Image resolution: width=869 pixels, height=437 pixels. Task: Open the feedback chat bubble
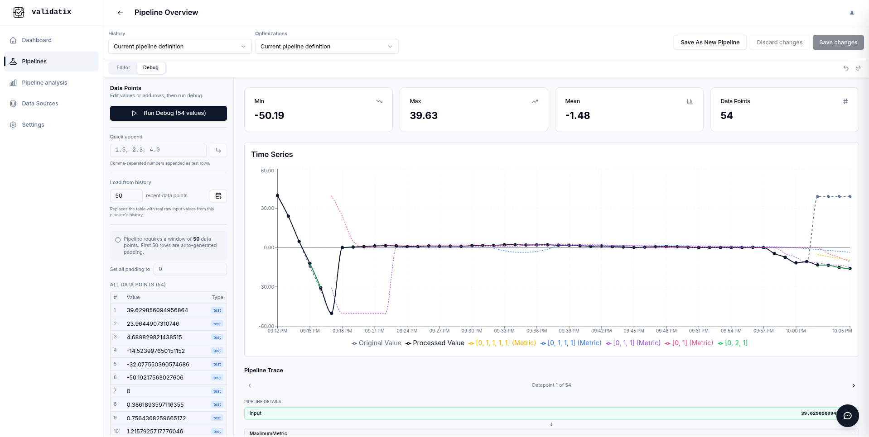(x=847, y=416)
